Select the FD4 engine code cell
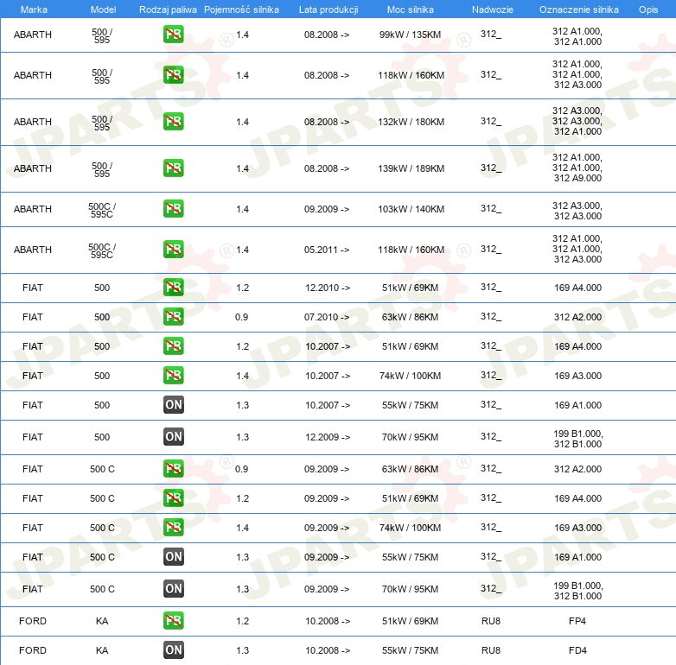 (577, 650)
